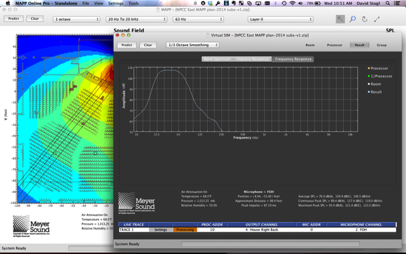Open Notification Center list icon
This screenshot has height=254, width=406.
point(397,3)
